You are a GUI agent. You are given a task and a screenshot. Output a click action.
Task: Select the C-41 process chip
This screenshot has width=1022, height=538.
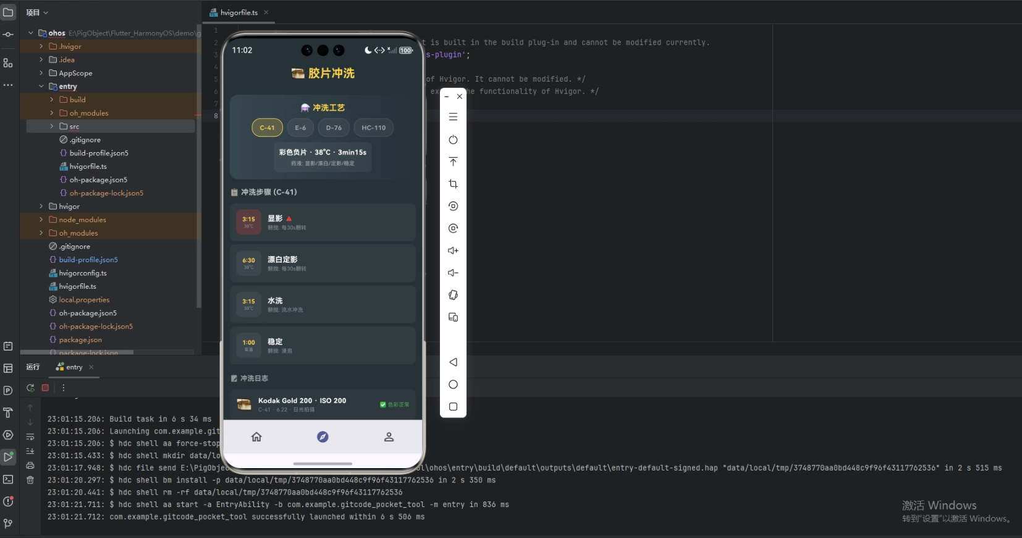coord(267,128)
